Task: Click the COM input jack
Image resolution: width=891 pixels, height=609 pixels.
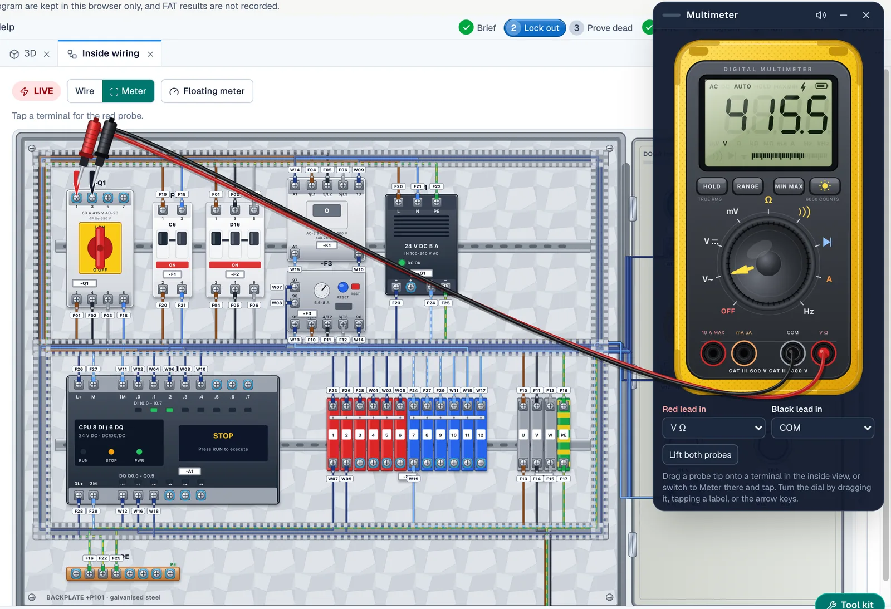Action: coord(792,353)
